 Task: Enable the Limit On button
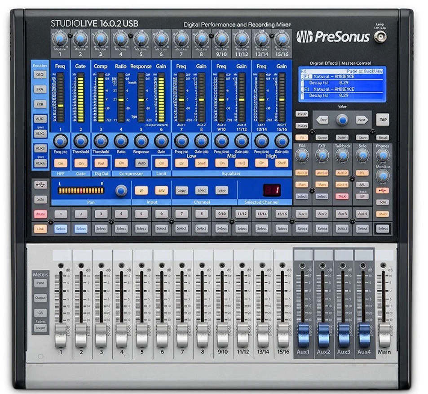[162, 163]
